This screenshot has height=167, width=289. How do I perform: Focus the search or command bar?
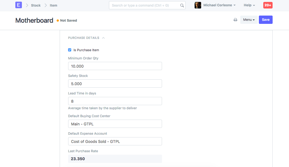click(x=145, y=5)
